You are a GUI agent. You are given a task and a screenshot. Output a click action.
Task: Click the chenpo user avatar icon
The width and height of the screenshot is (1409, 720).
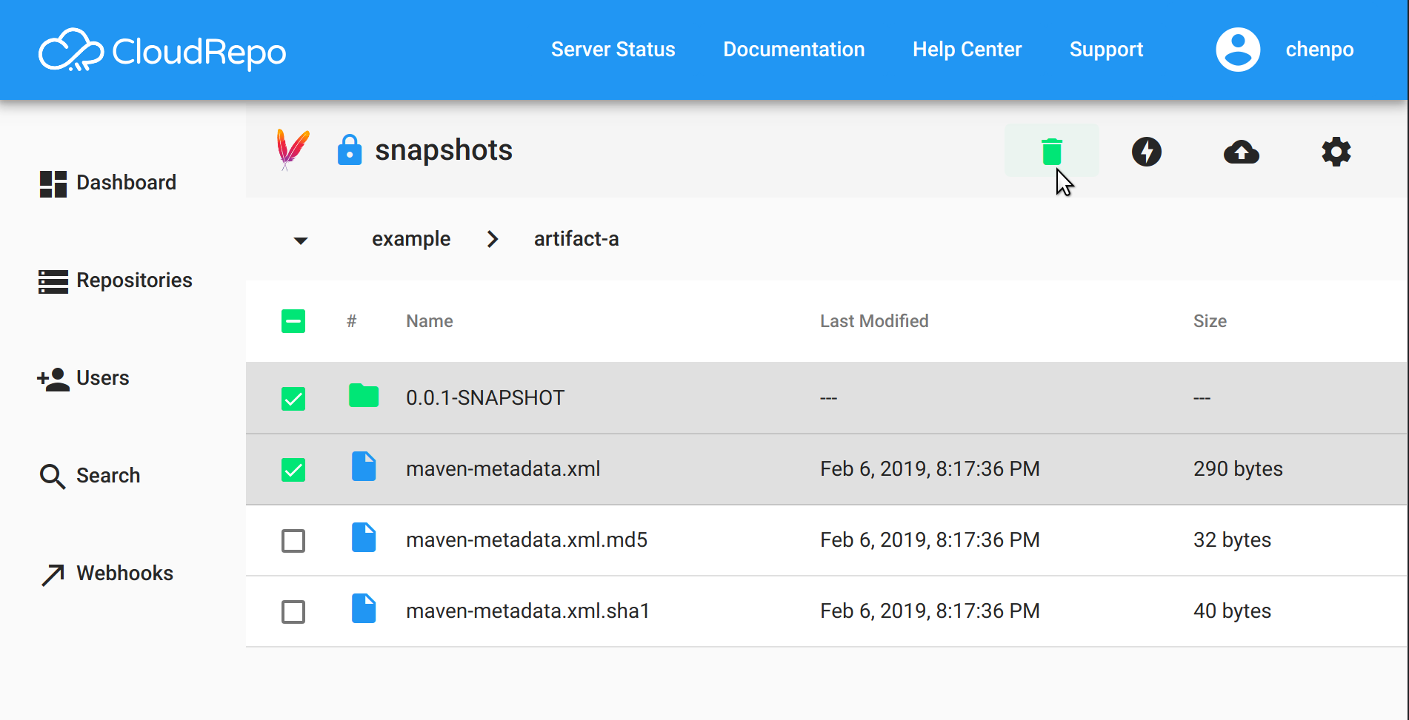click(1238, 50)
